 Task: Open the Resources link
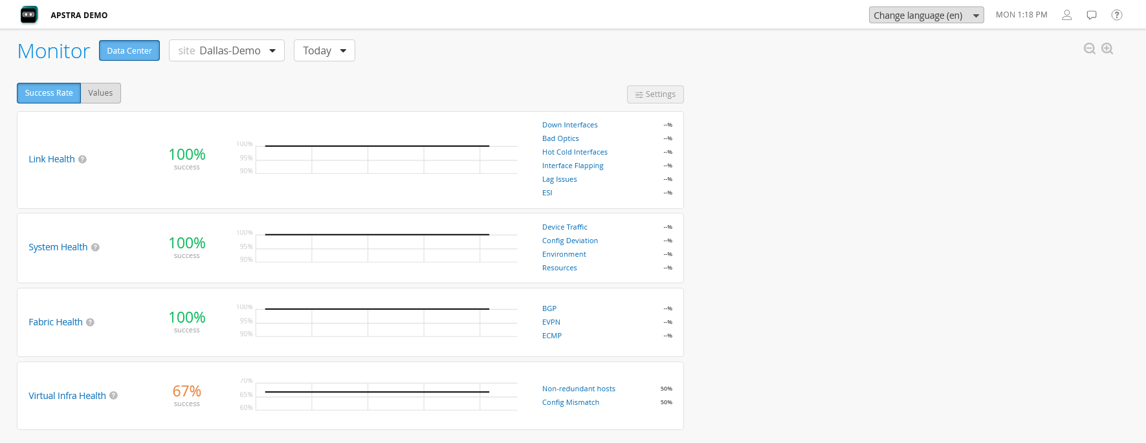click(x=560, y=268)
